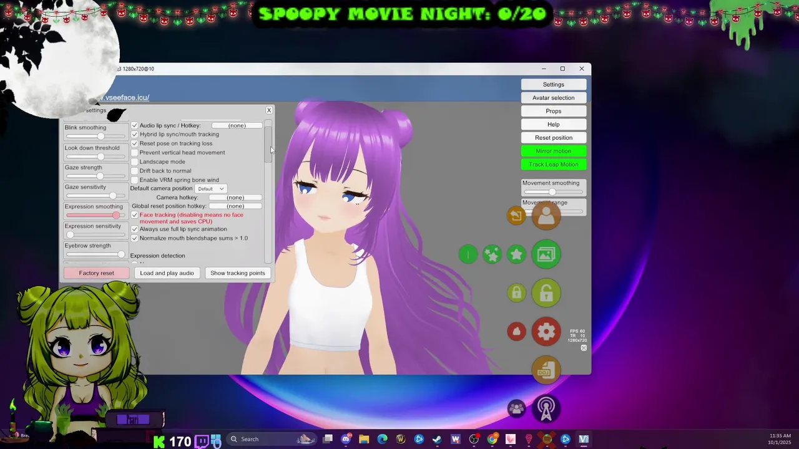The width and height of the screenshot is (799, 449).
Task: Open the Default camera position dropdown
Action: (210, 188)
